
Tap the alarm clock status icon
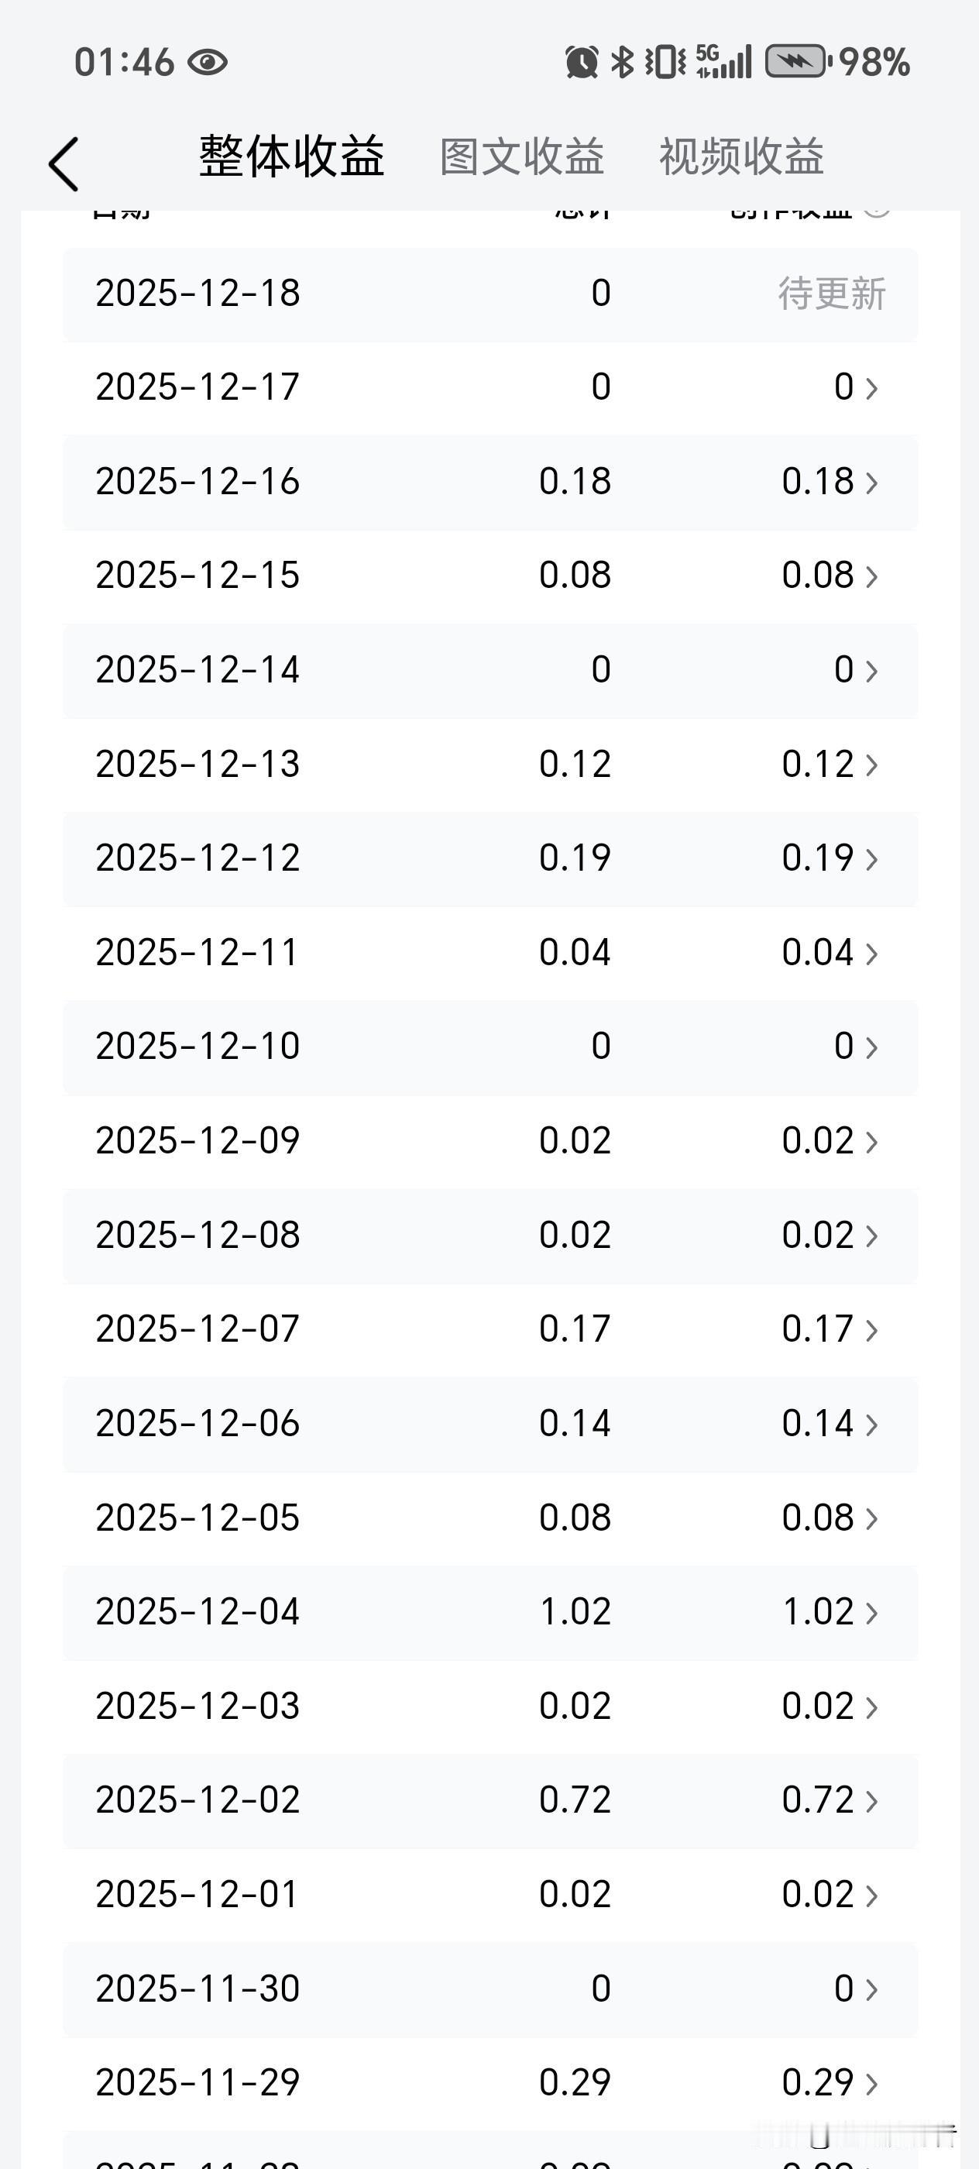582,62
